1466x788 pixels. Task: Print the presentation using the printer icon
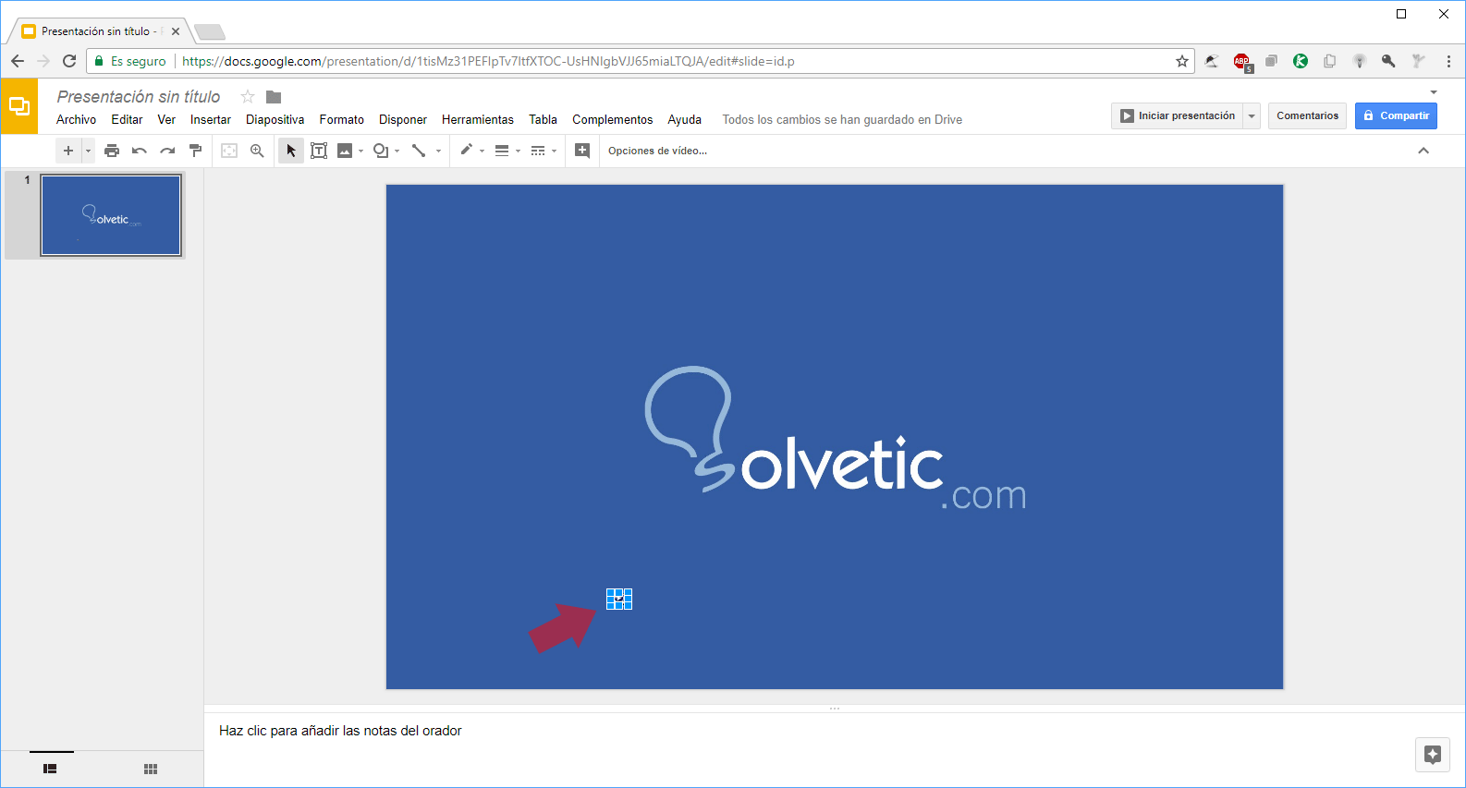[112, 151]
